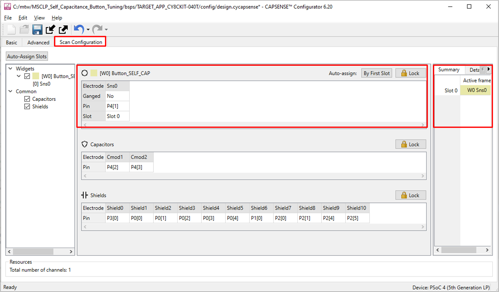Click the By First Slot auto-assign button

pos(377,73)
